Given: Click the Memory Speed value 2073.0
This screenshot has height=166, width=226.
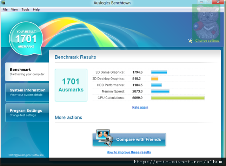Looking at the screenshot, I should click(x=137, y=91).
